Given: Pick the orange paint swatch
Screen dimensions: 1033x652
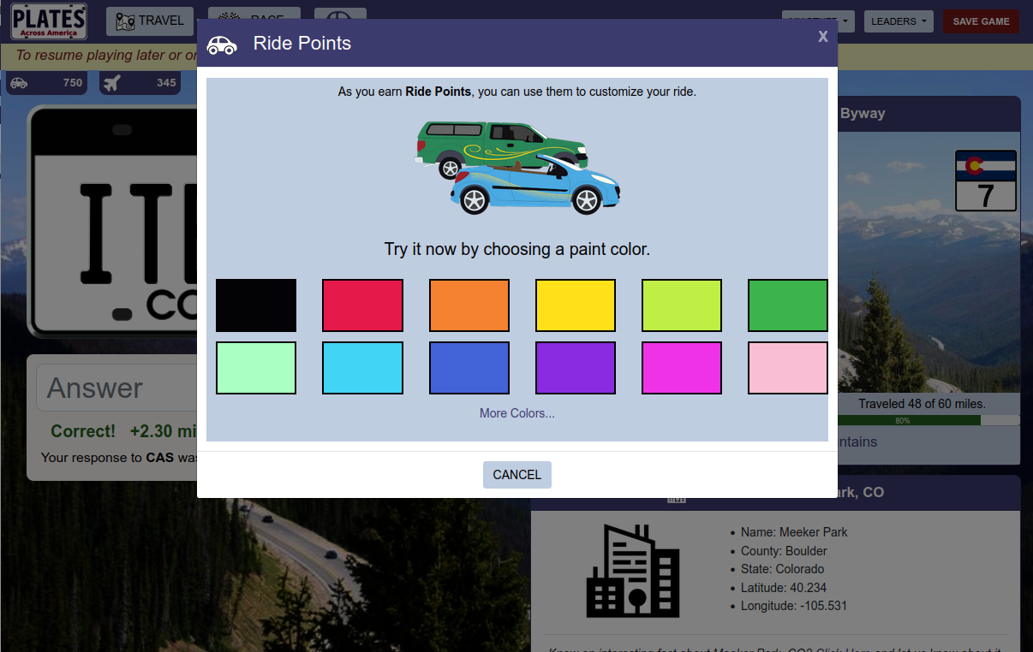Looking at the screenshot, I should 469,305.
